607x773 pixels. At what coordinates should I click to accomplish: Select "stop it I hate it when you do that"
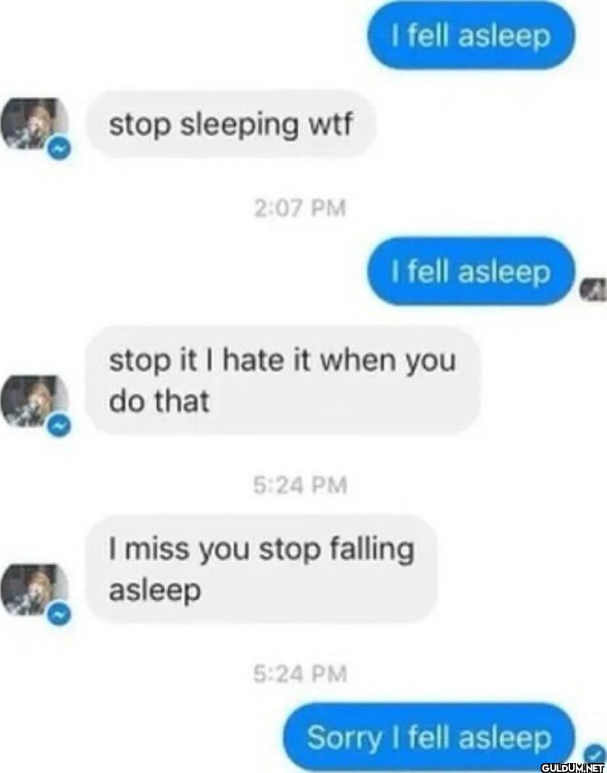[282, 381]
